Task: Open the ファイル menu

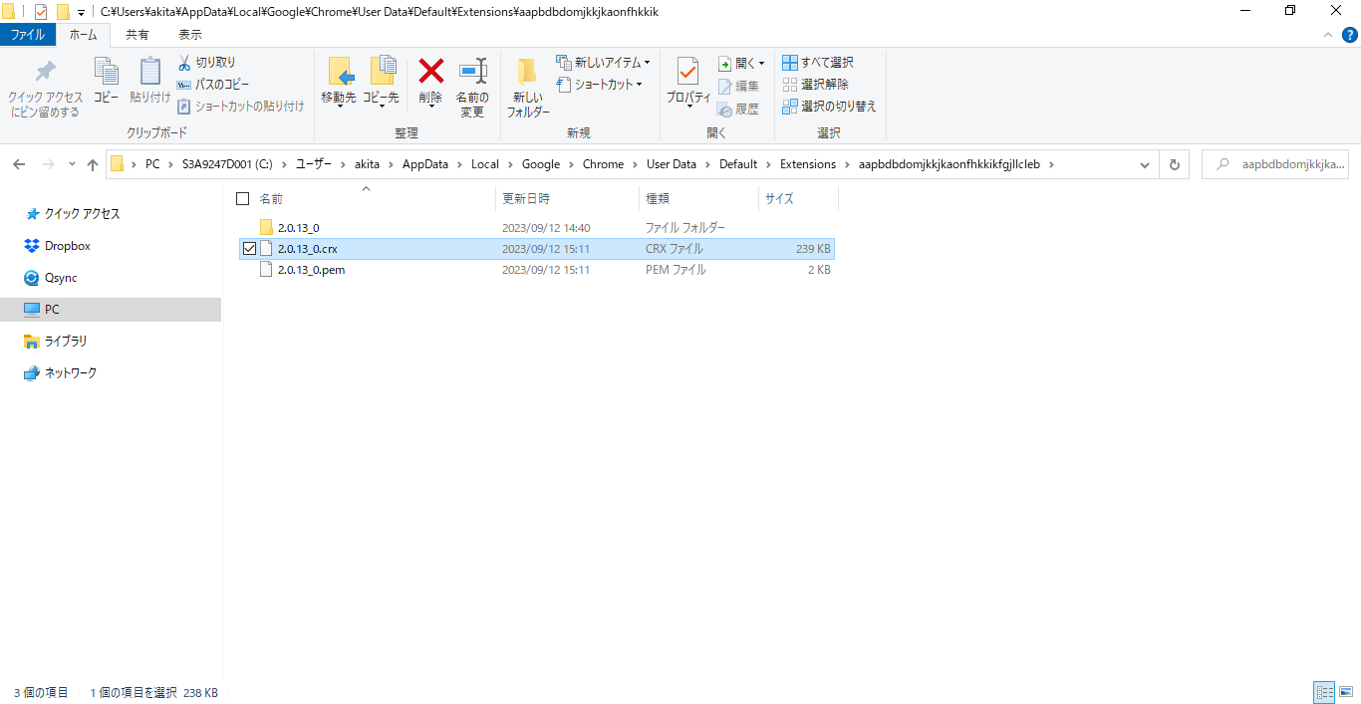Action: (x=28, y=34)
